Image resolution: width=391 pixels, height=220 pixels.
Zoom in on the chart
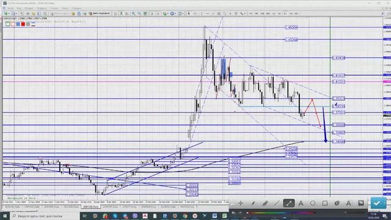[133, 13]
